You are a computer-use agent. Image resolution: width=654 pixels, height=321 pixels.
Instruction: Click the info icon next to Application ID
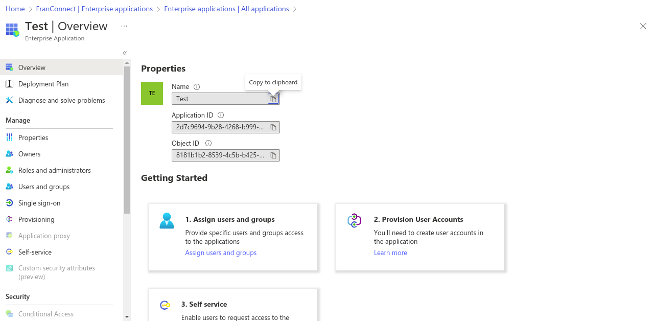pos(221,116)
